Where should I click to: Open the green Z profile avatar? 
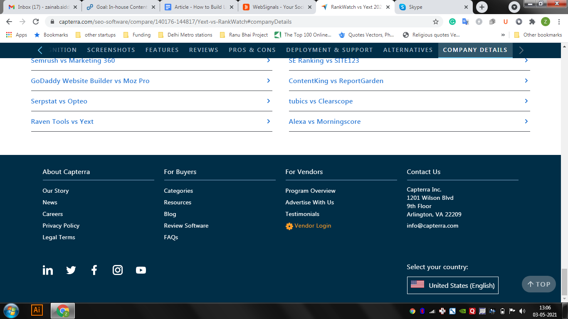(x=546, y=22)
